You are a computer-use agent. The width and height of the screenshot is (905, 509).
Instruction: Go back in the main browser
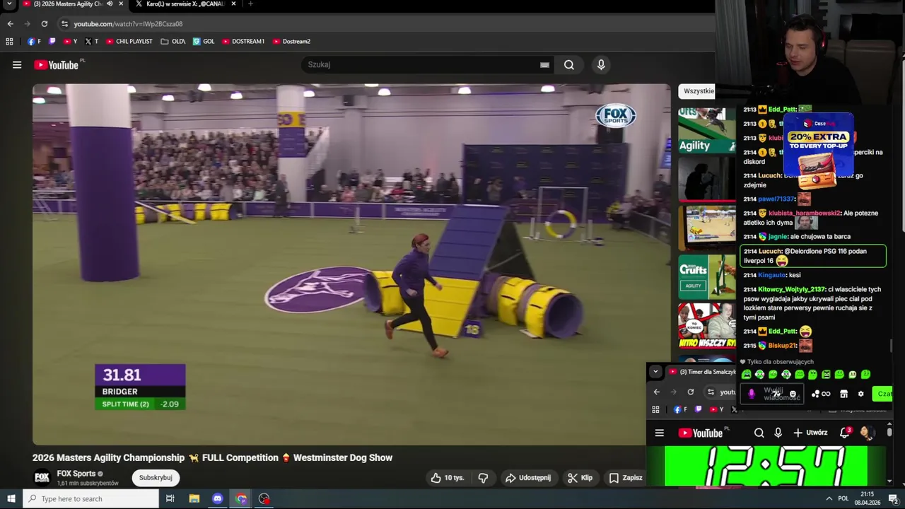click(10, 23)
